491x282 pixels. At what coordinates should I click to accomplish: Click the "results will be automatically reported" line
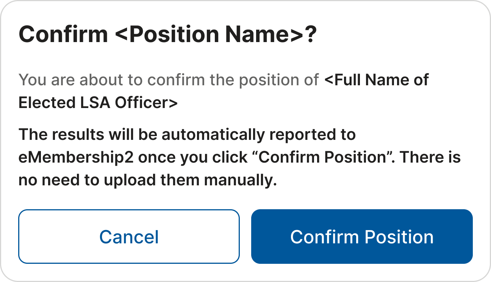point(187,135)
